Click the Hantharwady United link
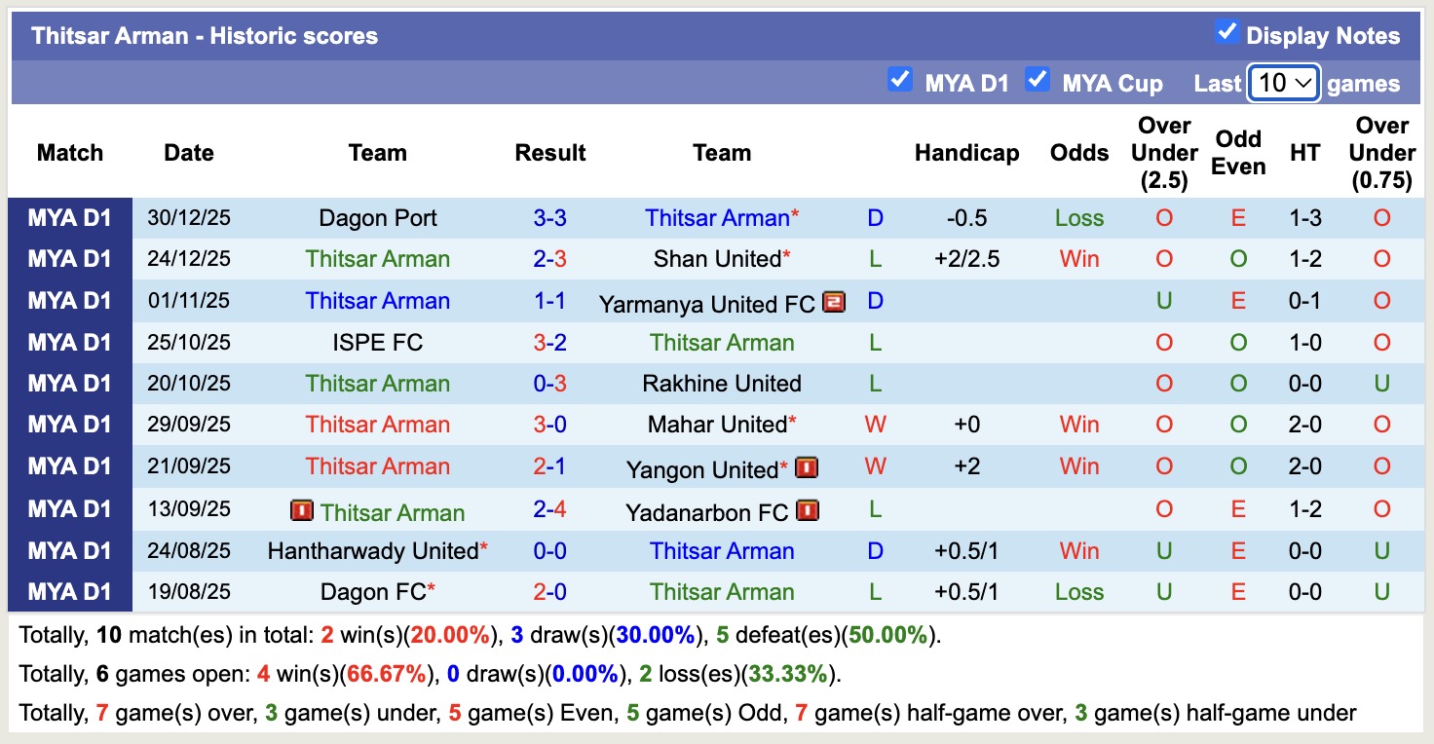This screenshot has height=744, width=1434. click(x=372, y=551)
